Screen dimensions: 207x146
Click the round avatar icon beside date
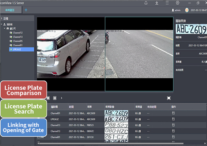tap(187, 10)
